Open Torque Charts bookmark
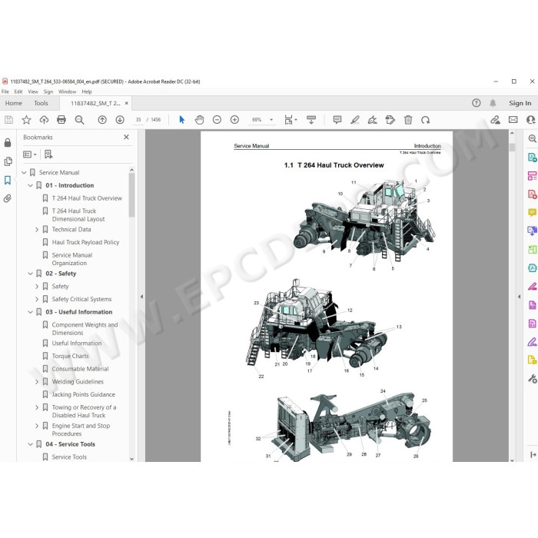The width and height of the screenshot is (538, 538). 71,356
